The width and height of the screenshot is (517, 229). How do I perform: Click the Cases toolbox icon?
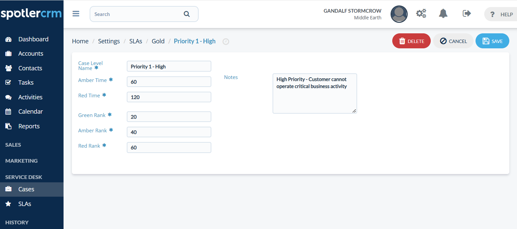[x=8, y=189]
